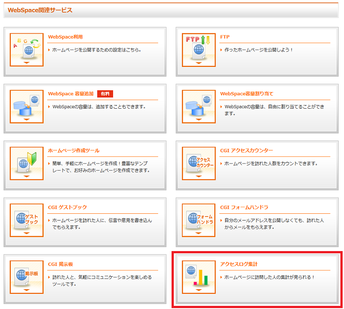
Task: Click the ホームページ作成ツール beginner mark icon
Action: [x=27, y=163]
